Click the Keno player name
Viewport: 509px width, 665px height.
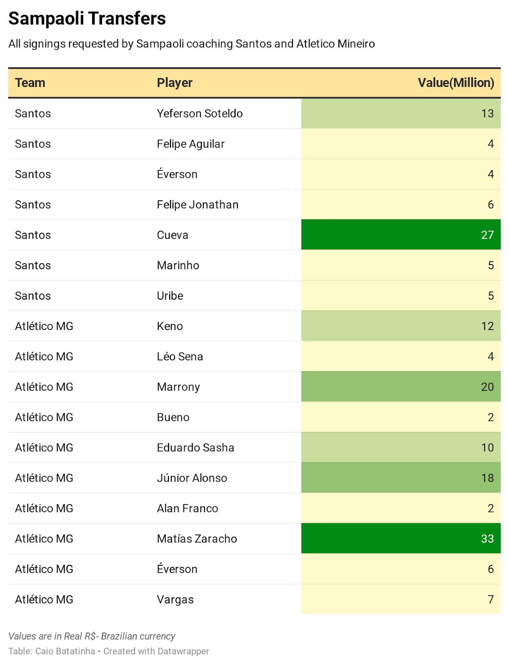(x=170, y=326)
